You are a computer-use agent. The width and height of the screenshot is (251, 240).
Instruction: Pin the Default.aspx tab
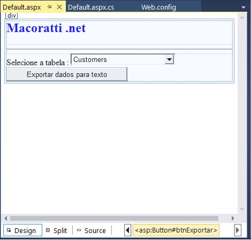coord(50,7)
